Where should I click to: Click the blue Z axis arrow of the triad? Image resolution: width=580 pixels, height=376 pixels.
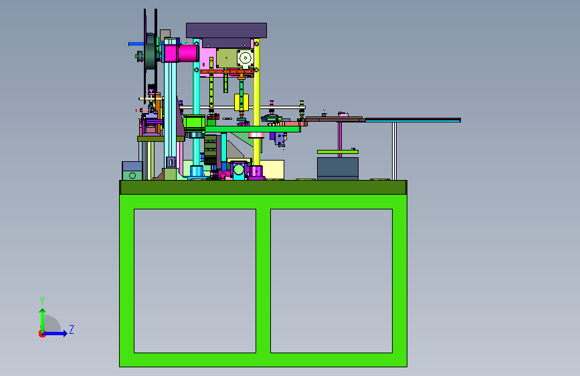pos(56,333)
